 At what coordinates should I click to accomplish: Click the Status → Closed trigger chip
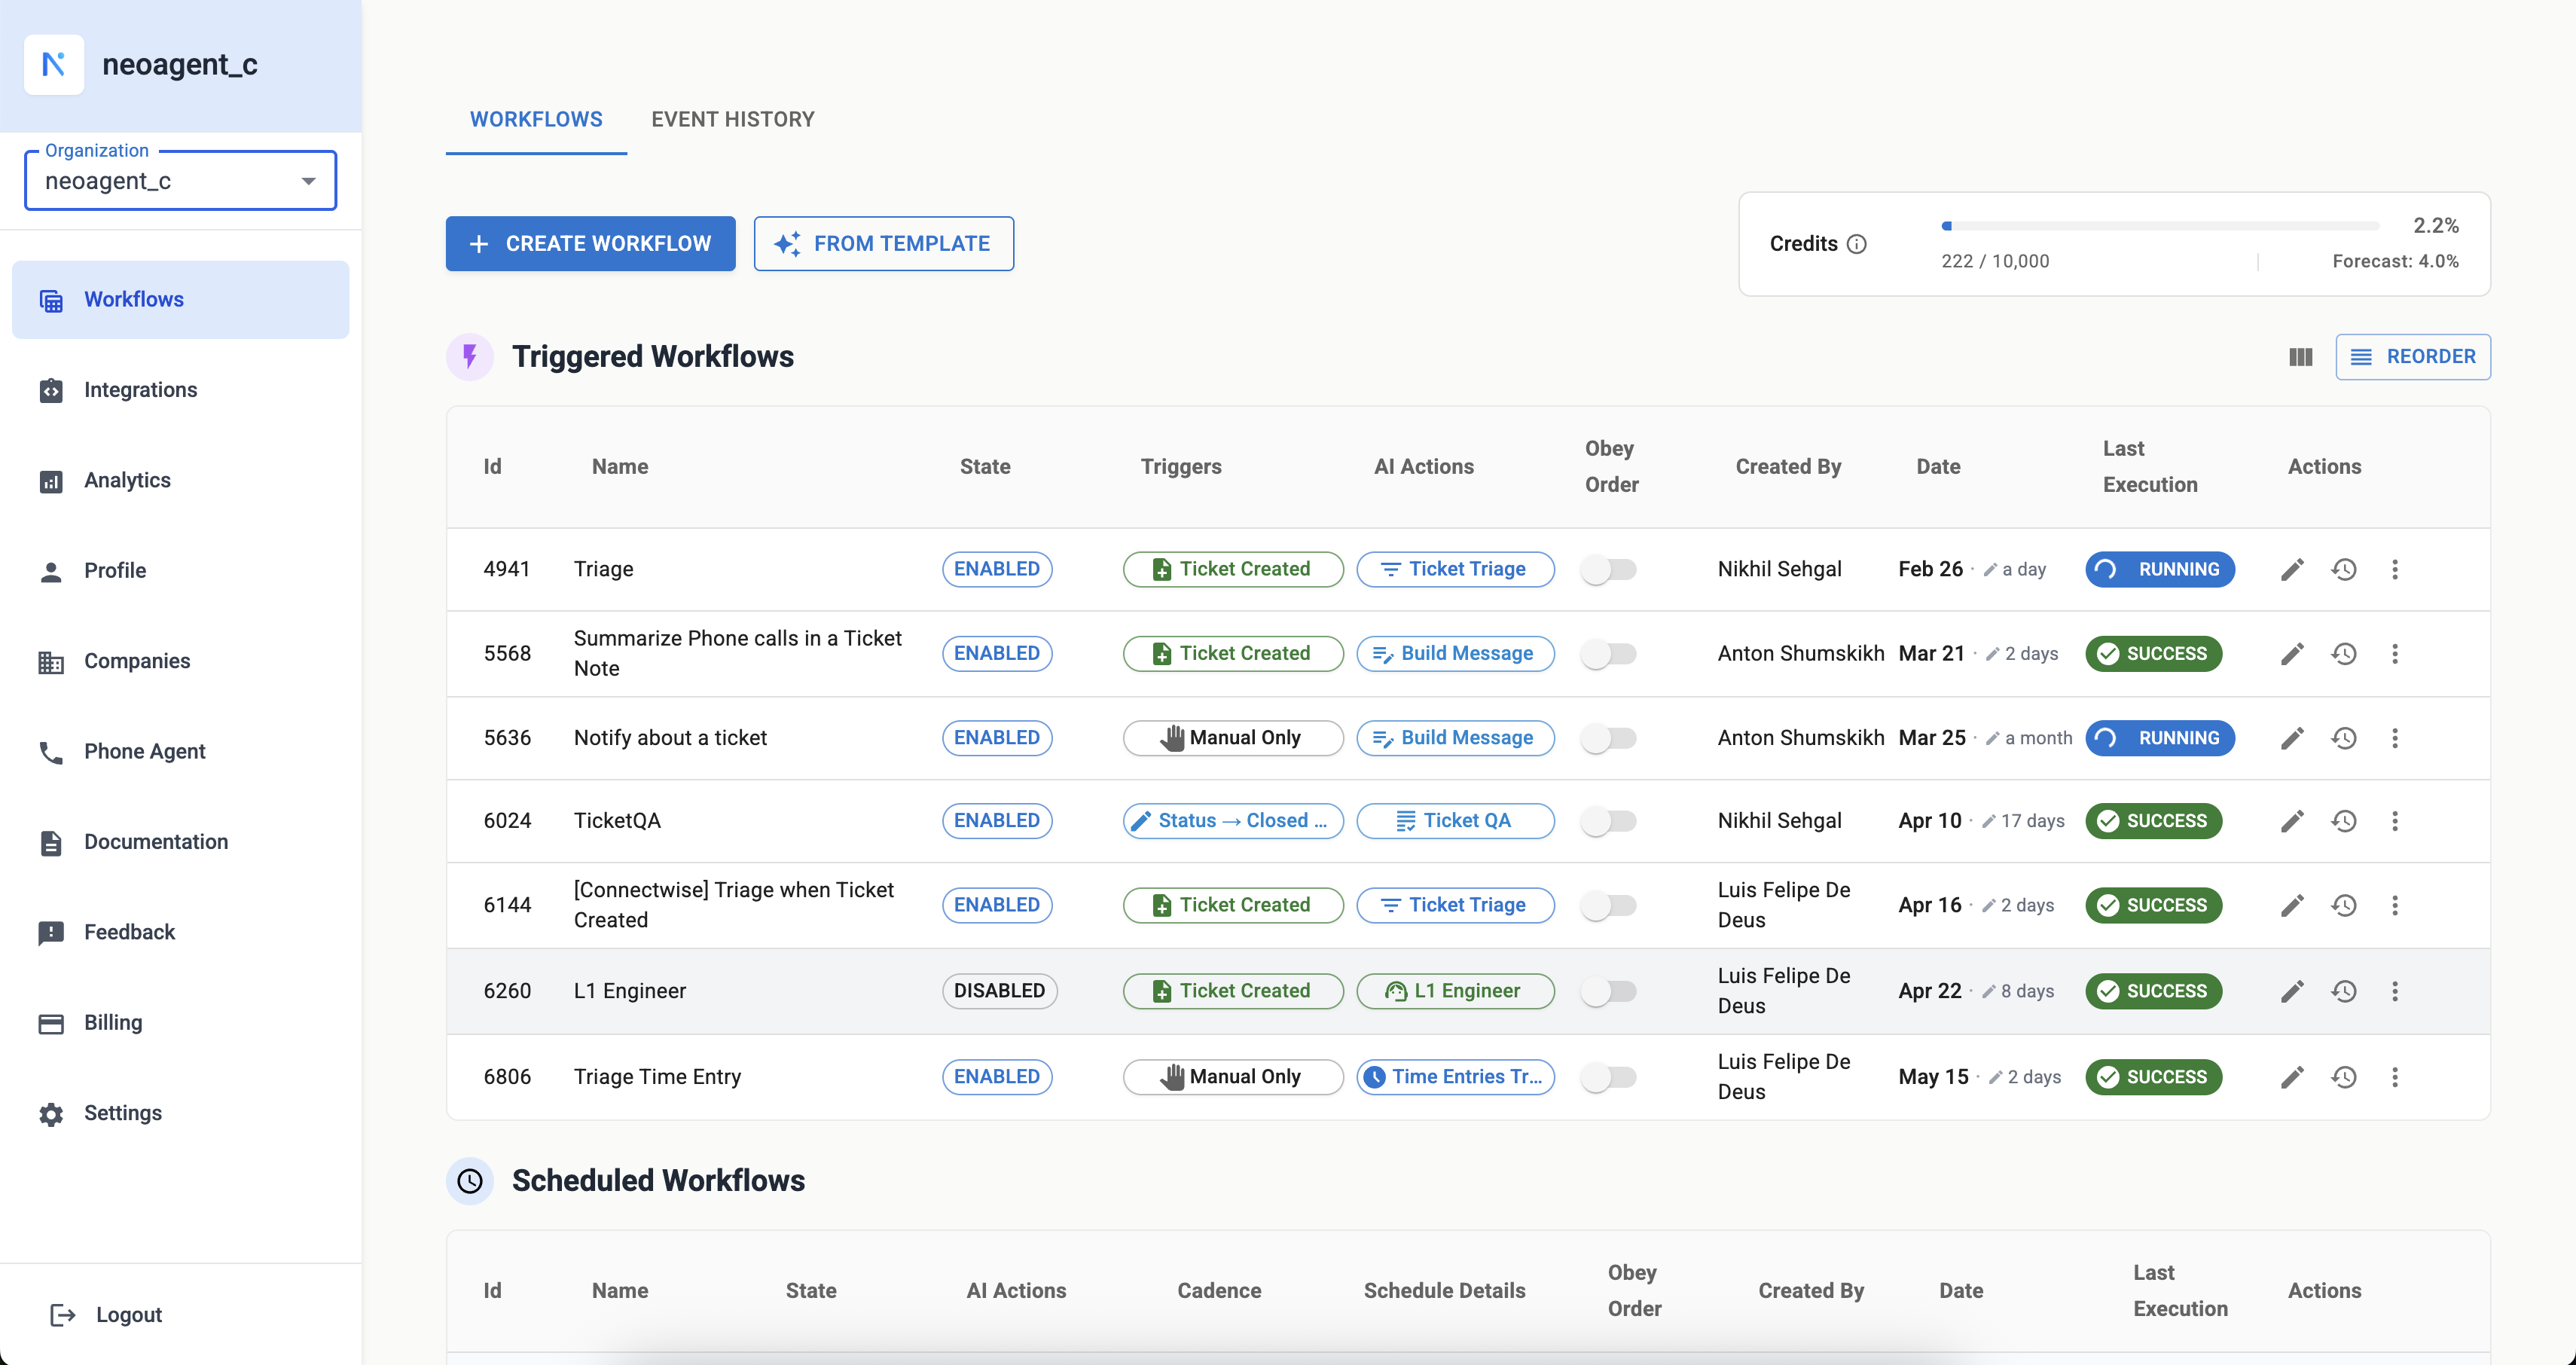click(1232, 821)
